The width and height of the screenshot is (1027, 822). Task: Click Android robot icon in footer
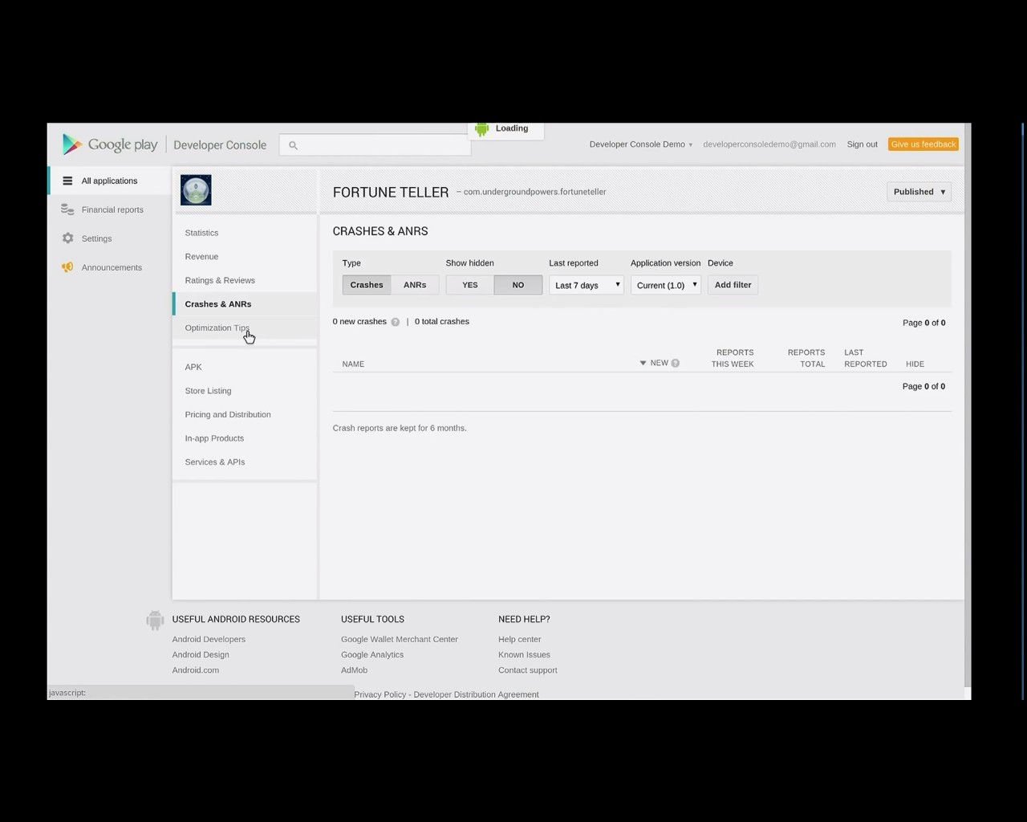coord(155,620)
